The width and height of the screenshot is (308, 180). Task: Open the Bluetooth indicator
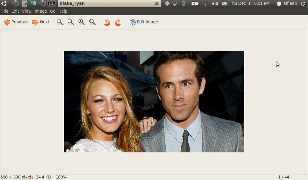coord(205,3)
